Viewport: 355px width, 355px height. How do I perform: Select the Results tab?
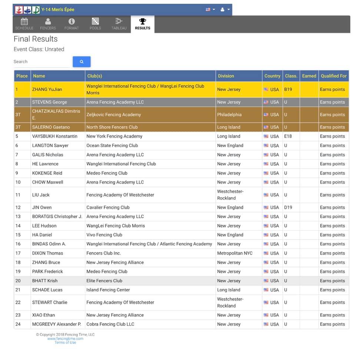tap(142, 24)
